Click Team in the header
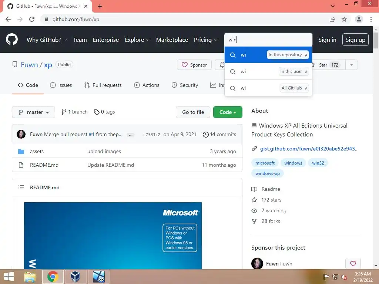 [x=80, y=40]
